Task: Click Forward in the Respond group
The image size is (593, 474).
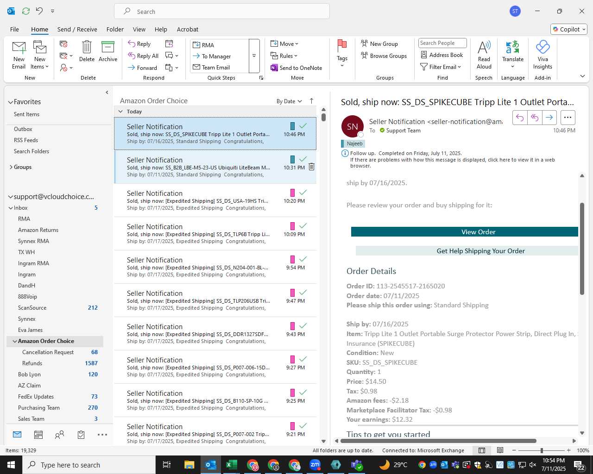Action: pos(143,68)
